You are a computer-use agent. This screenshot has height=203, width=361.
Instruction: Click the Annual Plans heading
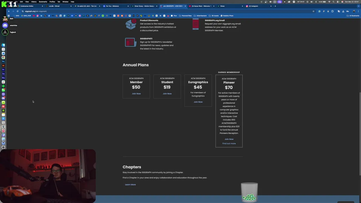click(x=136, y=65)
